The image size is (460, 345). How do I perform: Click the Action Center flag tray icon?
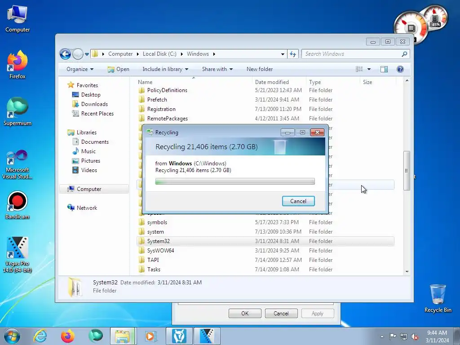(393, 336)
